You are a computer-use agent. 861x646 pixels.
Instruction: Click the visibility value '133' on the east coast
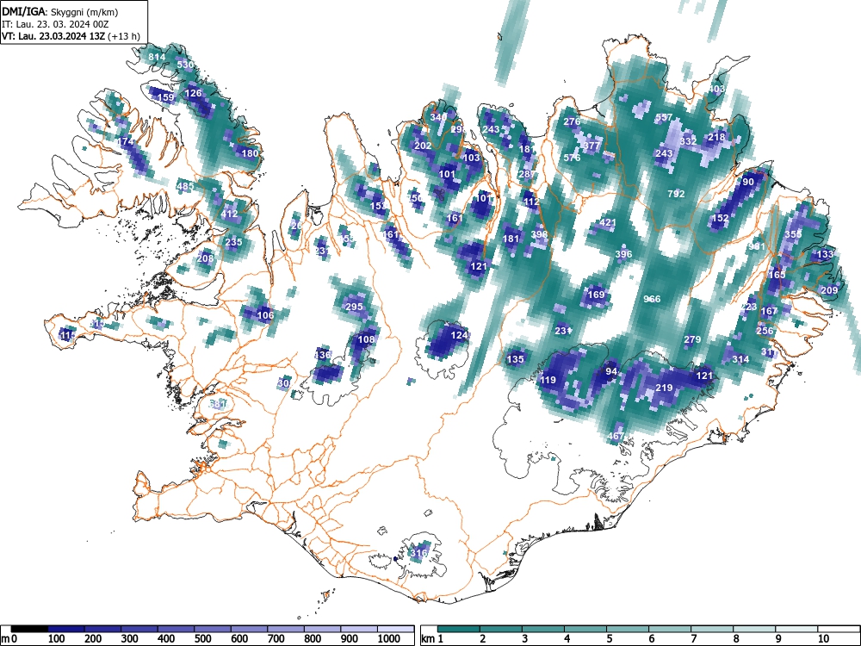tap(826, 254)
